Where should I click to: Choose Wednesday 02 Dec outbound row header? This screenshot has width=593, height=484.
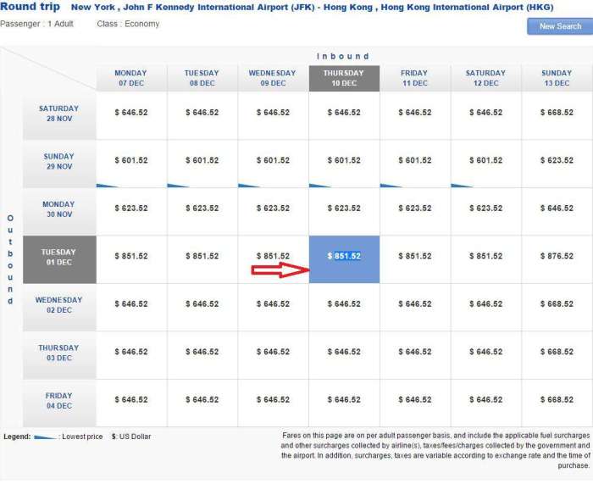59,308
